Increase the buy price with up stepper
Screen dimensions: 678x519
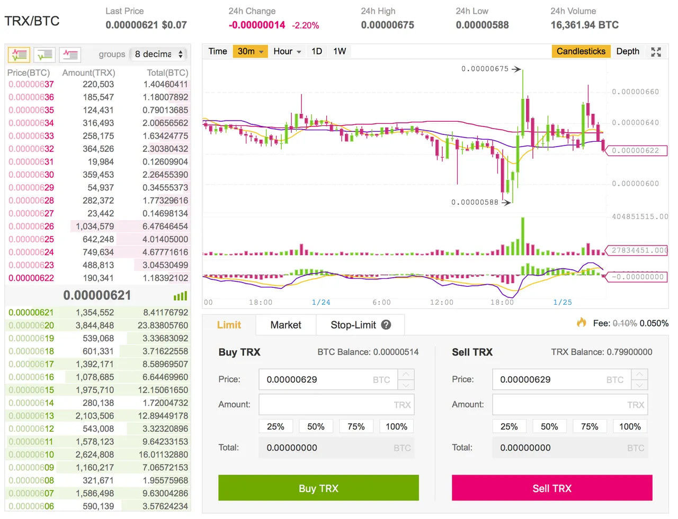406,374
